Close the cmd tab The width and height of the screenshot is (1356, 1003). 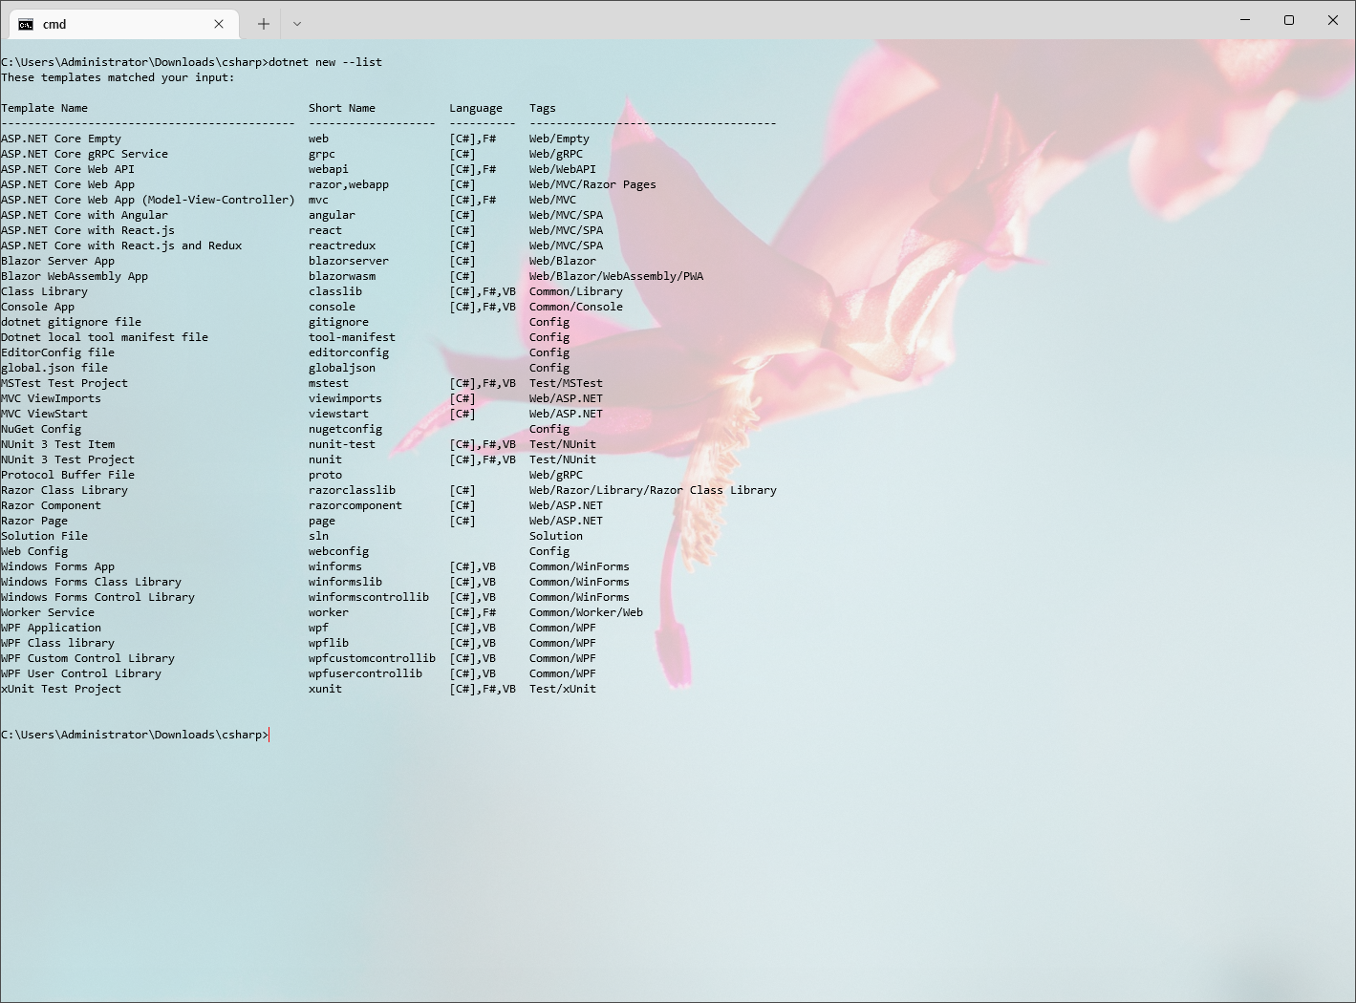point(219,24)
